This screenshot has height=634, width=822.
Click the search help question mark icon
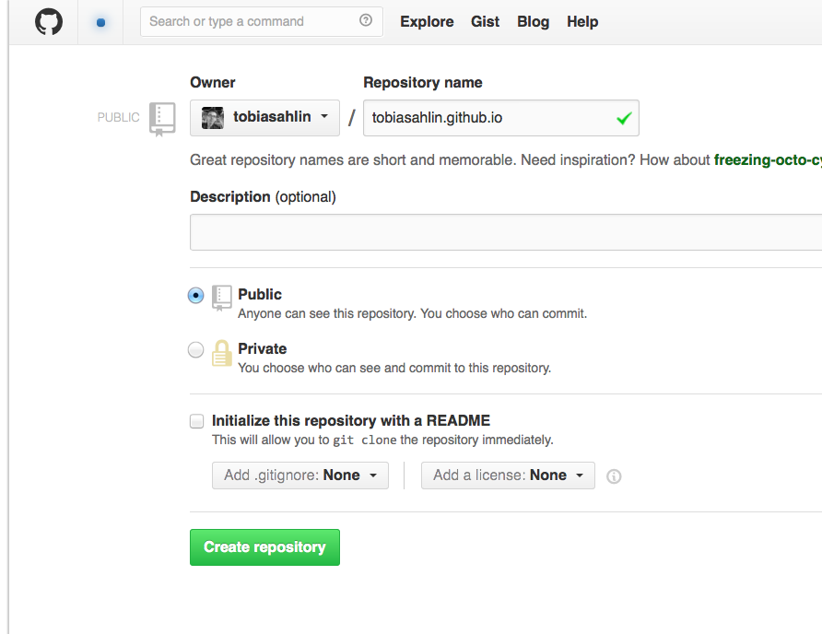click(x=366, y=20)
